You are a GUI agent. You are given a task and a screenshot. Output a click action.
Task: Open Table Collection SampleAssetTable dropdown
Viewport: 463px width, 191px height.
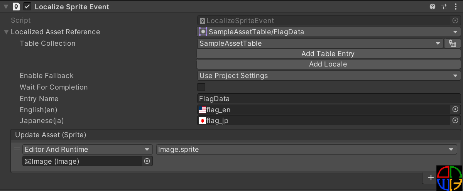click(320, 43)
